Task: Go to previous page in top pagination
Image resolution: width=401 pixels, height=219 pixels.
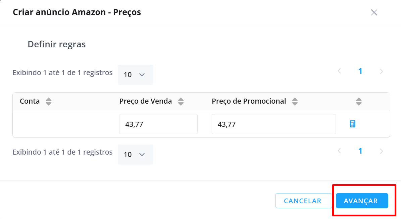Action: [339, 71]
